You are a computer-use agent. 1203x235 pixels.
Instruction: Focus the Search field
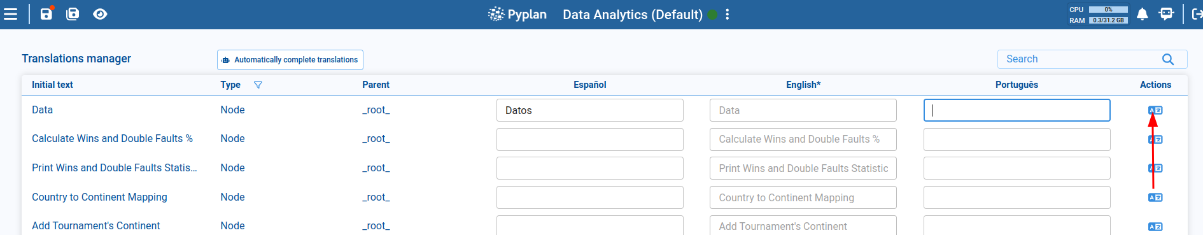(x=1082, y=59)
